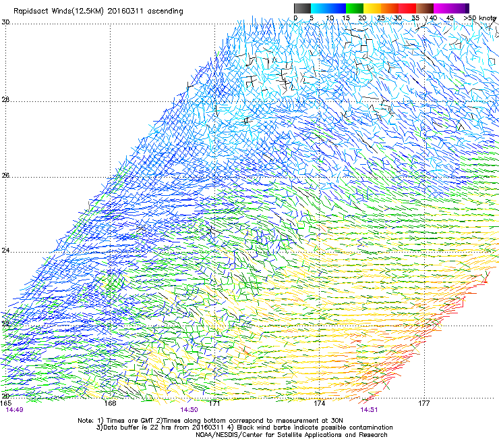Screen dimensions: 499x439
Task: Select the magenta 40-45 knots legend swatch
Action: (442, 8)
